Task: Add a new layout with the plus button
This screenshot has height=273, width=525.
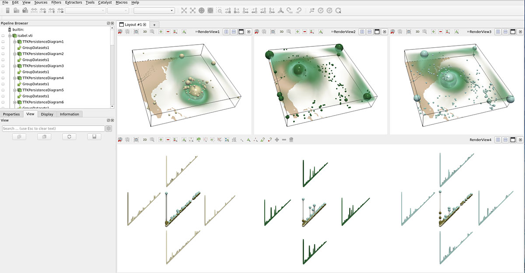Action: (x=154, y=25)
